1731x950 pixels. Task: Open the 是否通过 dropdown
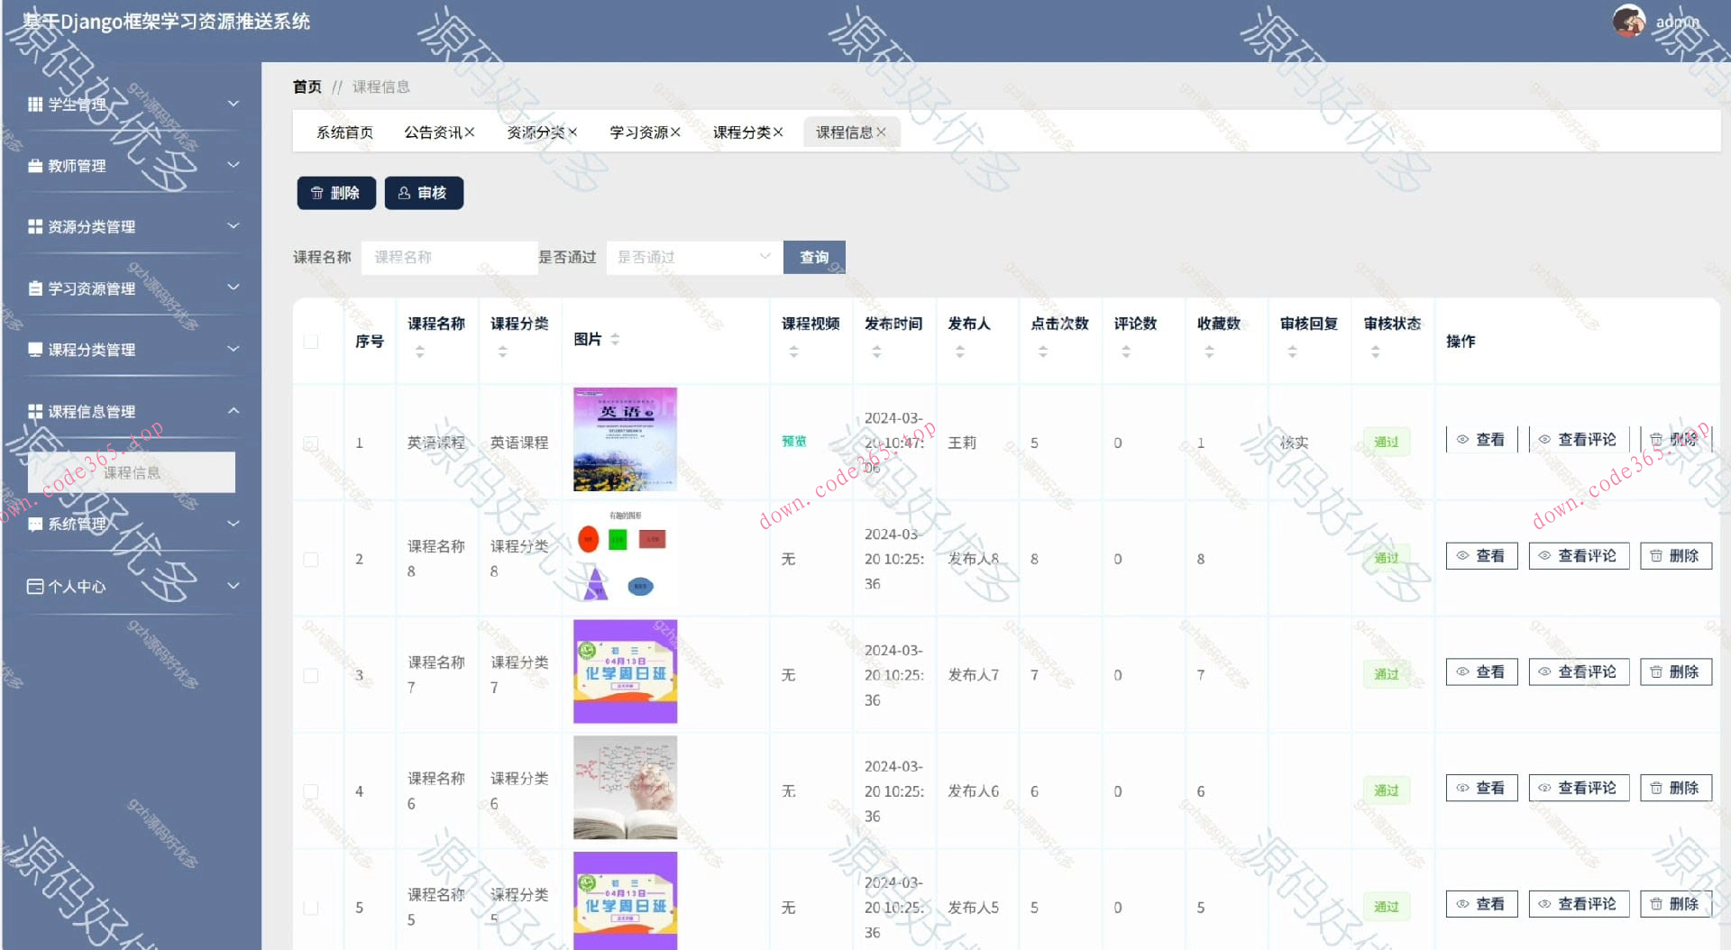coord(693,257)
